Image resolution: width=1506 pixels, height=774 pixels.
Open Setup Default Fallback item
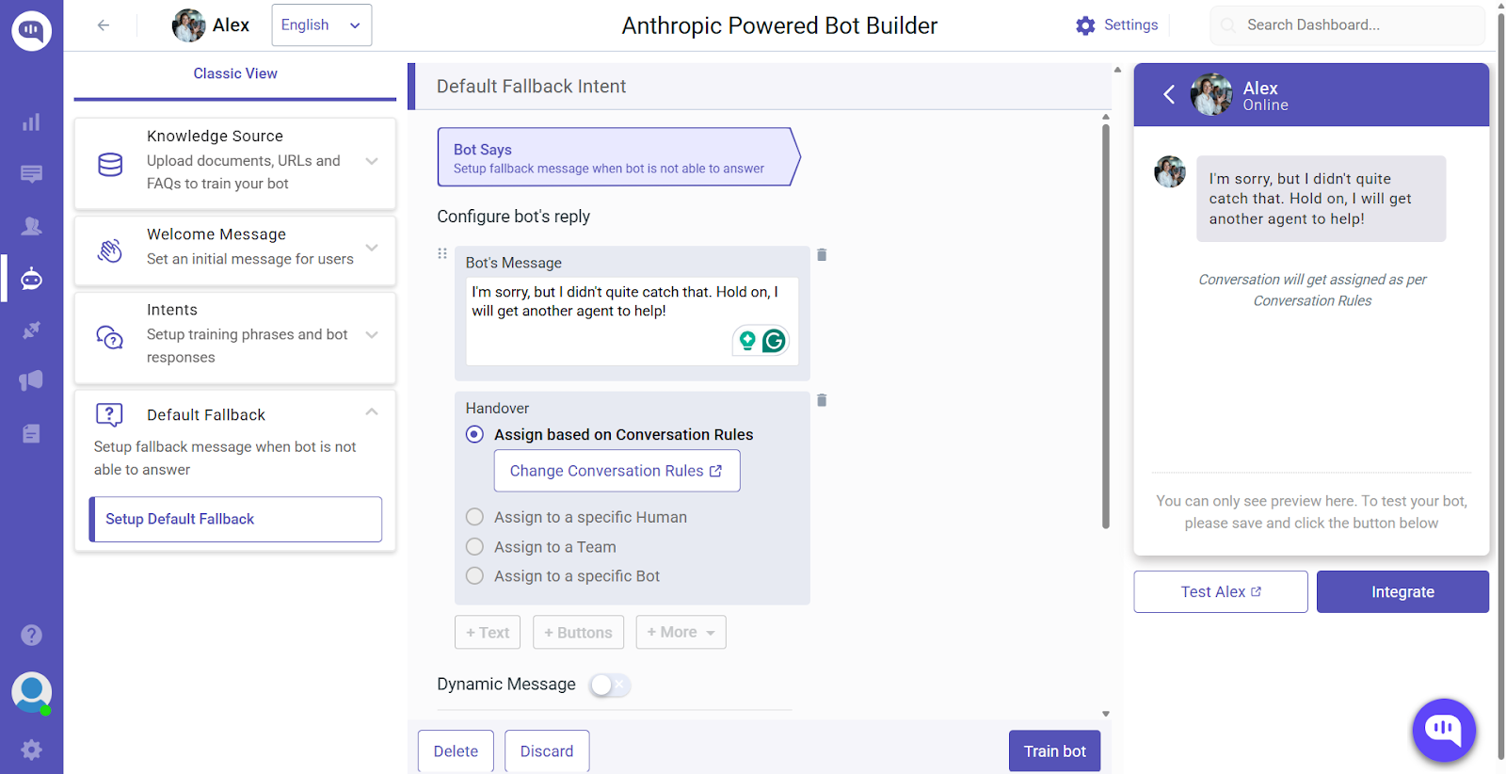pos(235,520)
